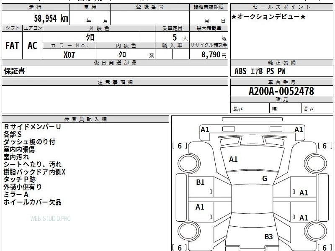Select the 保証書 entry

click(x=14, y=71)
